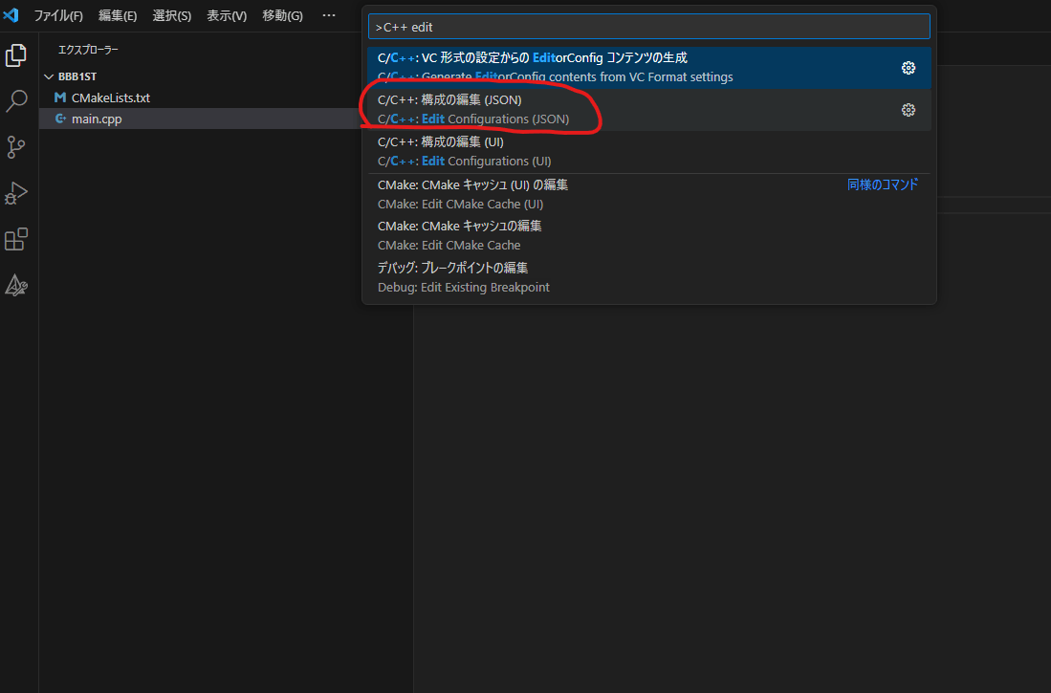Configure keybinding gear for EditorConfig generate command
Viewport: 1051px width, 693px height.
click(909, 68)
